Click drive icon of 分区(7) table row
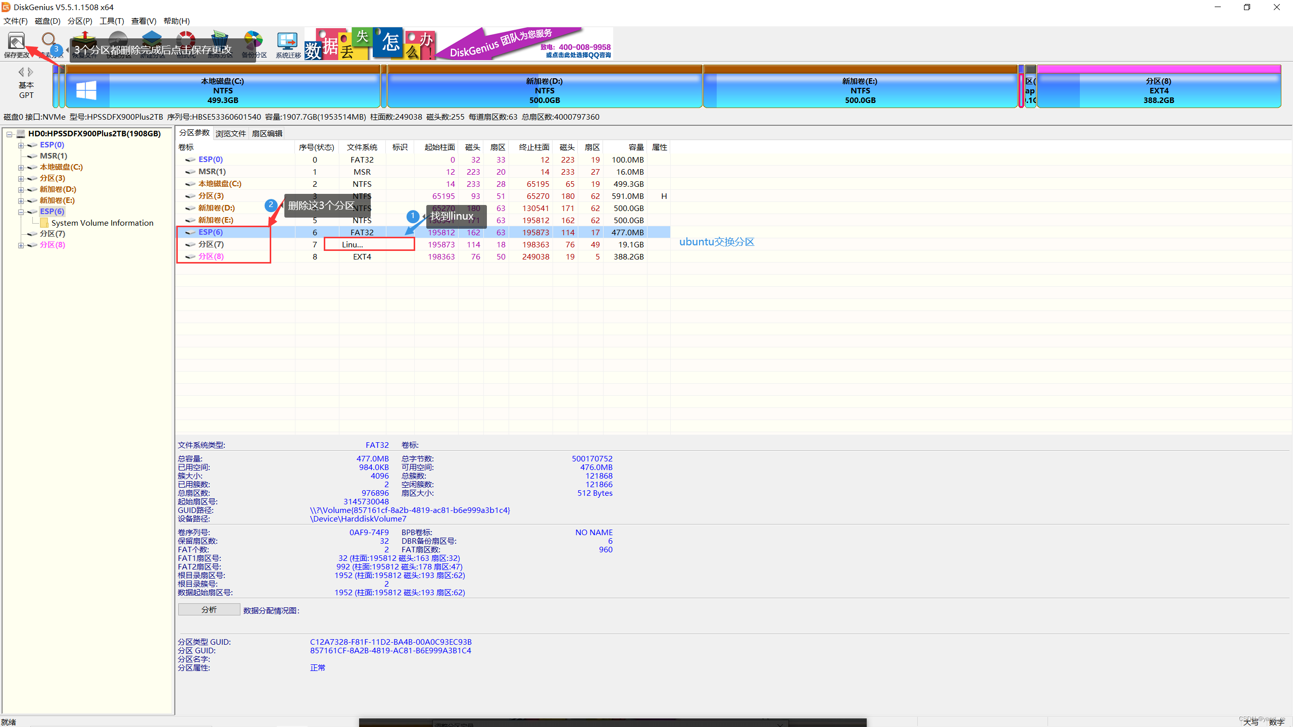1293x727 pixels. [x=190, y=244]
